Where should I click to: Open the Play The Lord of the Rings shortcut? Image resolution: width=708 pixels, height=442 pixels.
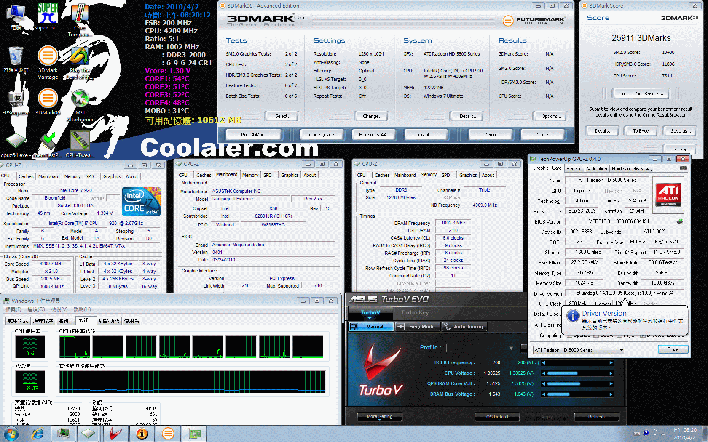(x=80, y=62)
